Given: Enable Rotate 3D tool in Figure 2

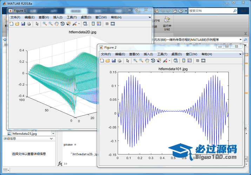Looking at the screenshot, I should pyautogui.click(x=153, y=61).
